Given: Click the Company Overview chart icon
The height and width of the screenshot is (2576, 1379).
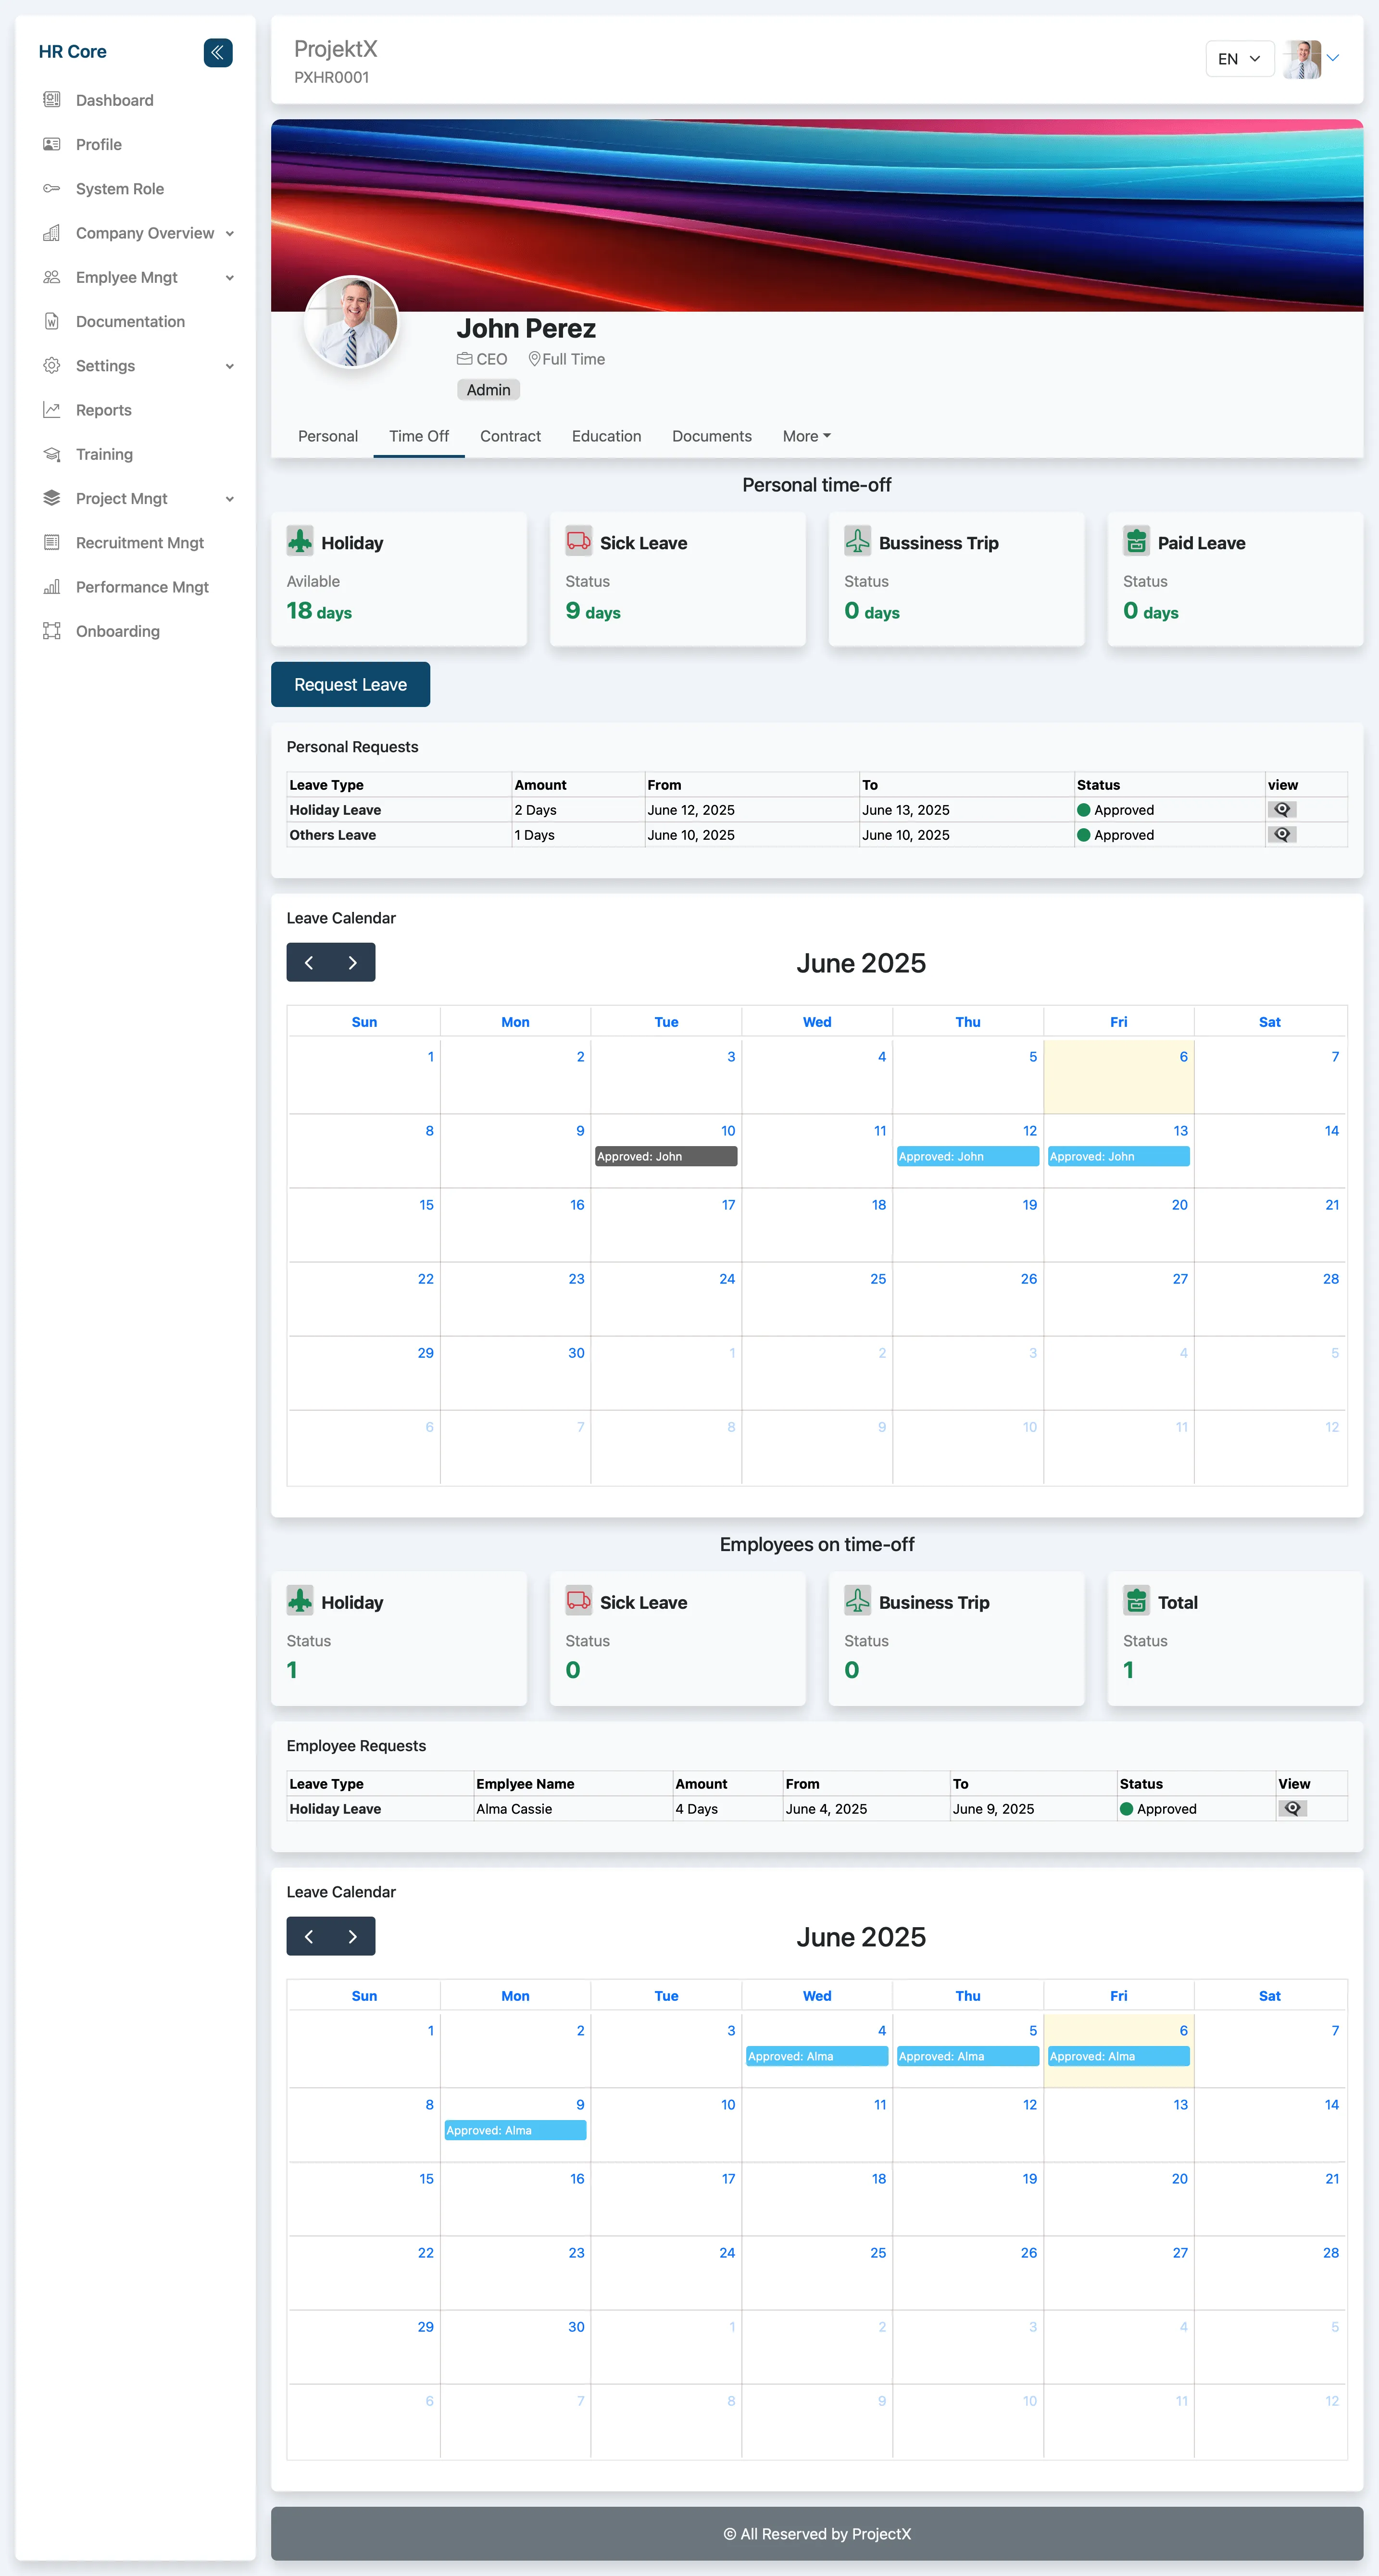Looking at the screenshot, I should (51, 233).
